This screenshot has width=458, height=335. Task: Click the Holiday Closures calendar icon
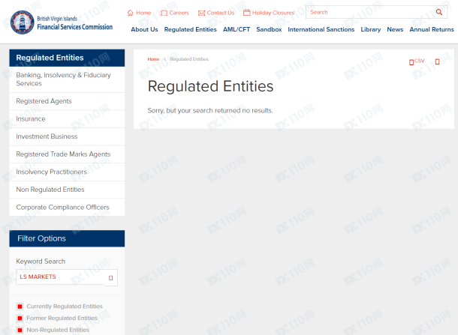247,13
